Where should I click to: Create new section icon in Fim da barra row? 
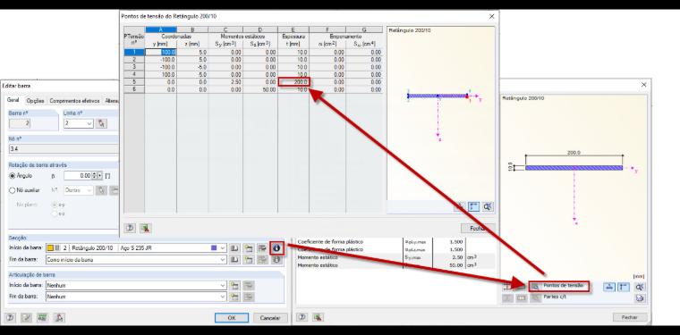[x=248, y=260]
